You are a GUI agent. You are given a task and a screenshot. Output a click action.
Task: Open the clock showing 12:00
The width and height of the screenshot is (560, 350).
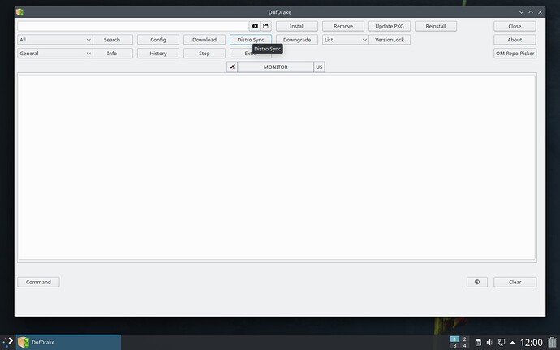tap(531, 343)
